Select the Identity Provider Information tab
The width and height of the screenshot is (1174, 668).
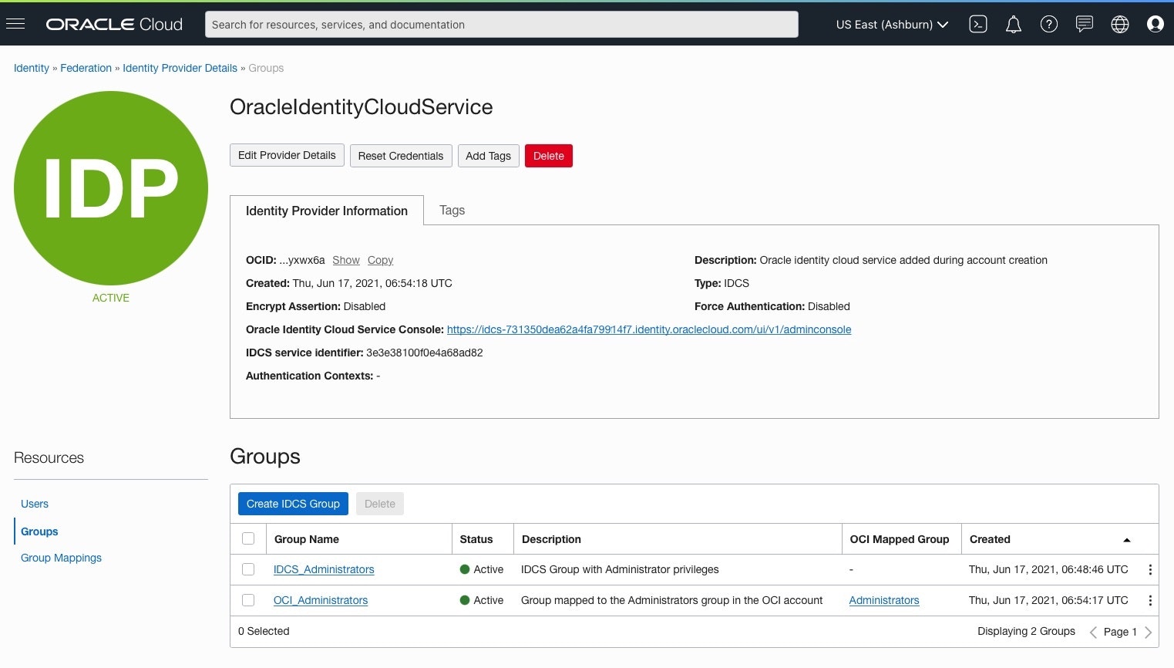tap(327, 211)
